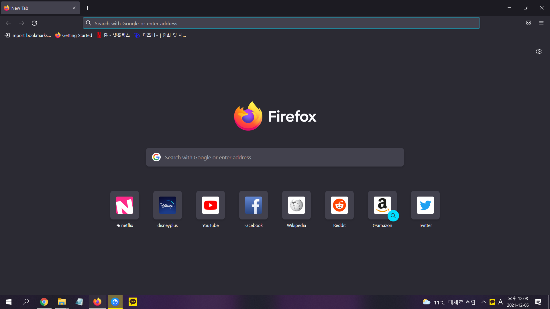Open the Facebook shortcut tile
Image resolution: width=550 pixels, height=309 pixels.
pyautogui.click(x=254, y=209)
